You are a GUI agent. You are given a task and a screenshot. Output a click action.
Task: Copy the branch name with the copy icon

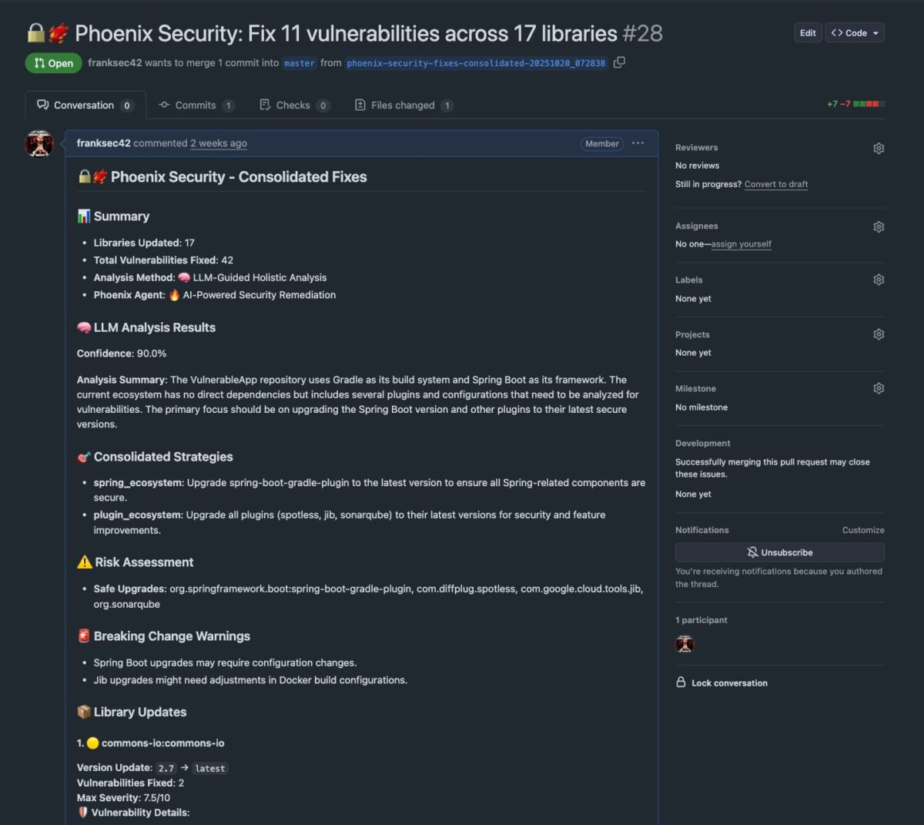coord(619,62)
